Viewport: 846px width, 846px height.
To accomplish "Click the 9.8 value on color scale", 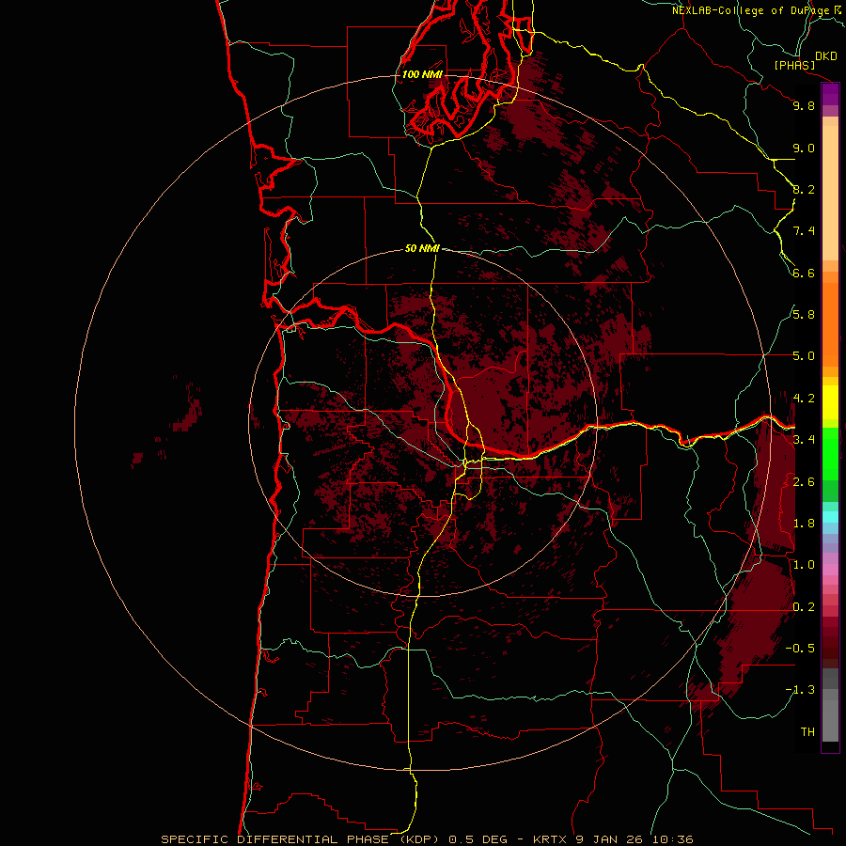I will tap(804, 105).
